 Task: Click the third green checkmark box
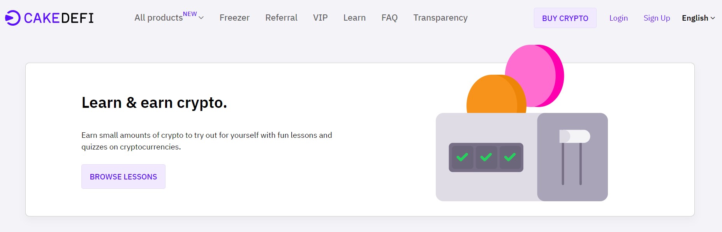510,157
